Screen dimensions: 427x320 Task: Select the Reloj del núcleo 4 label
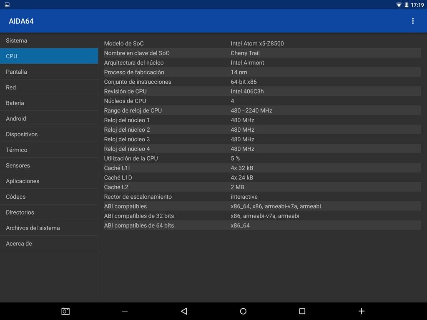click(127, 149)
